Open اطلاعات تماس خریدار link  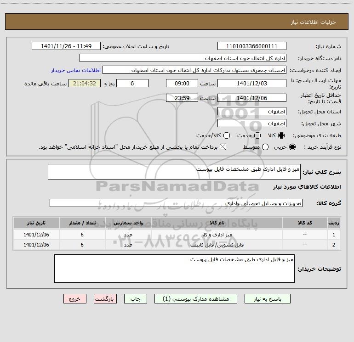(76, 70)
